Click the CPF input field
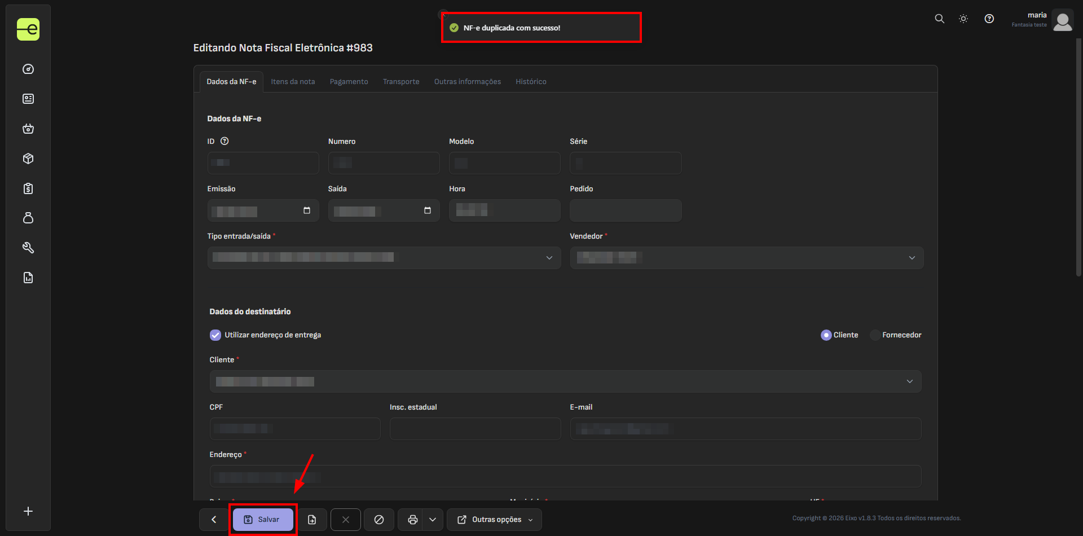 [295, 429]
